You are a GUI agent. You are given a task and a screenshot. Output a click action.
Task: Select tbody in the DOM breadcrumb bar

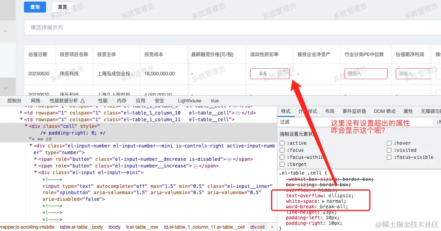(x=114, y=227)
